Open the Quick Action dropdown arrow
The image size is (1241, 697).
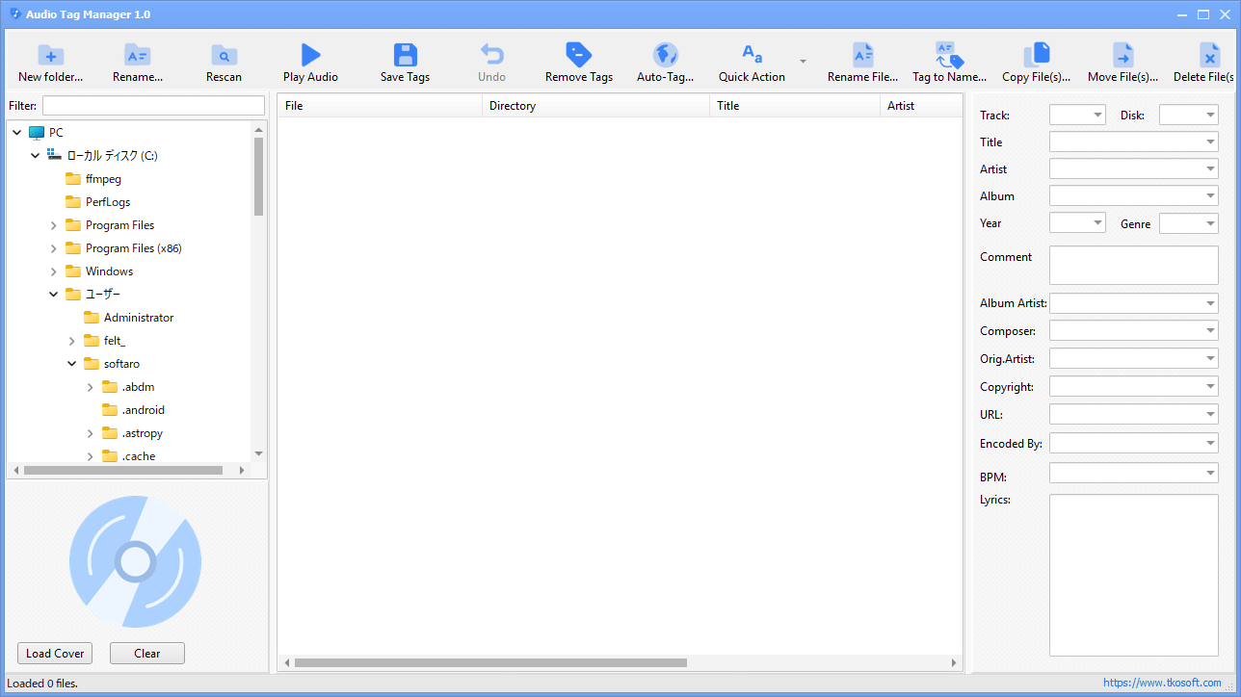(803, 61)
